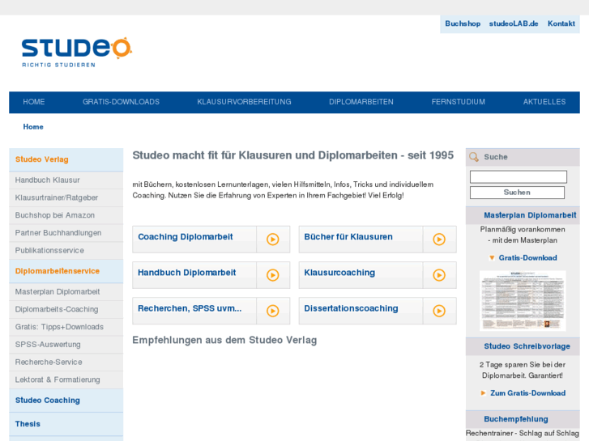Open Diplomarbeits-Coaching in sidebar

click(x=66, y=310)
